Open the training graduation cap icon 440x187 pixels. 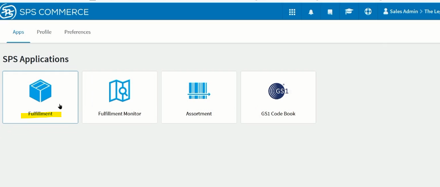click(349, 12)
